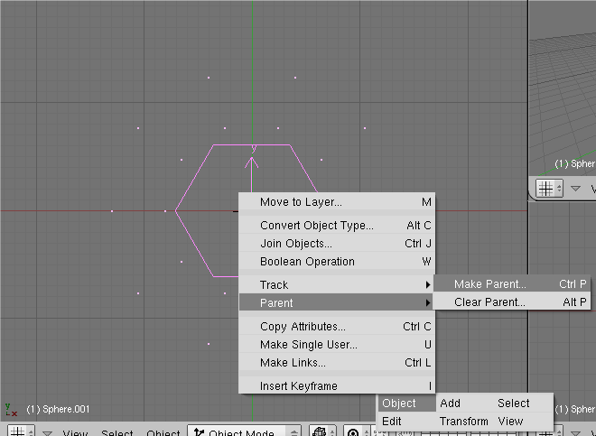Screen dimensions: 596x436
Task: Click the magenta Y-axis arrow on object
Action: tap(253, 162)
